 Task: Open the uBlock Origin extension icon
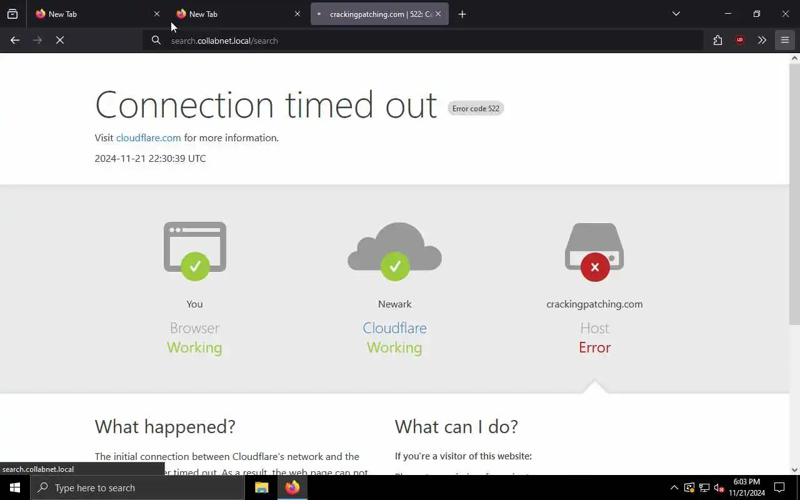click(740, 41)
